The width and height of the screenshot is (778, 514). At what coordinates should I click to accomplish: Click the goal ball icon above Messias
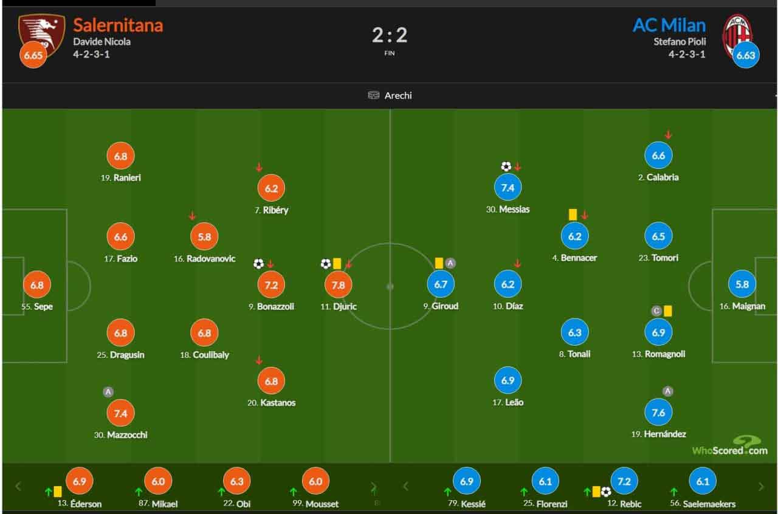click(506, 166)
